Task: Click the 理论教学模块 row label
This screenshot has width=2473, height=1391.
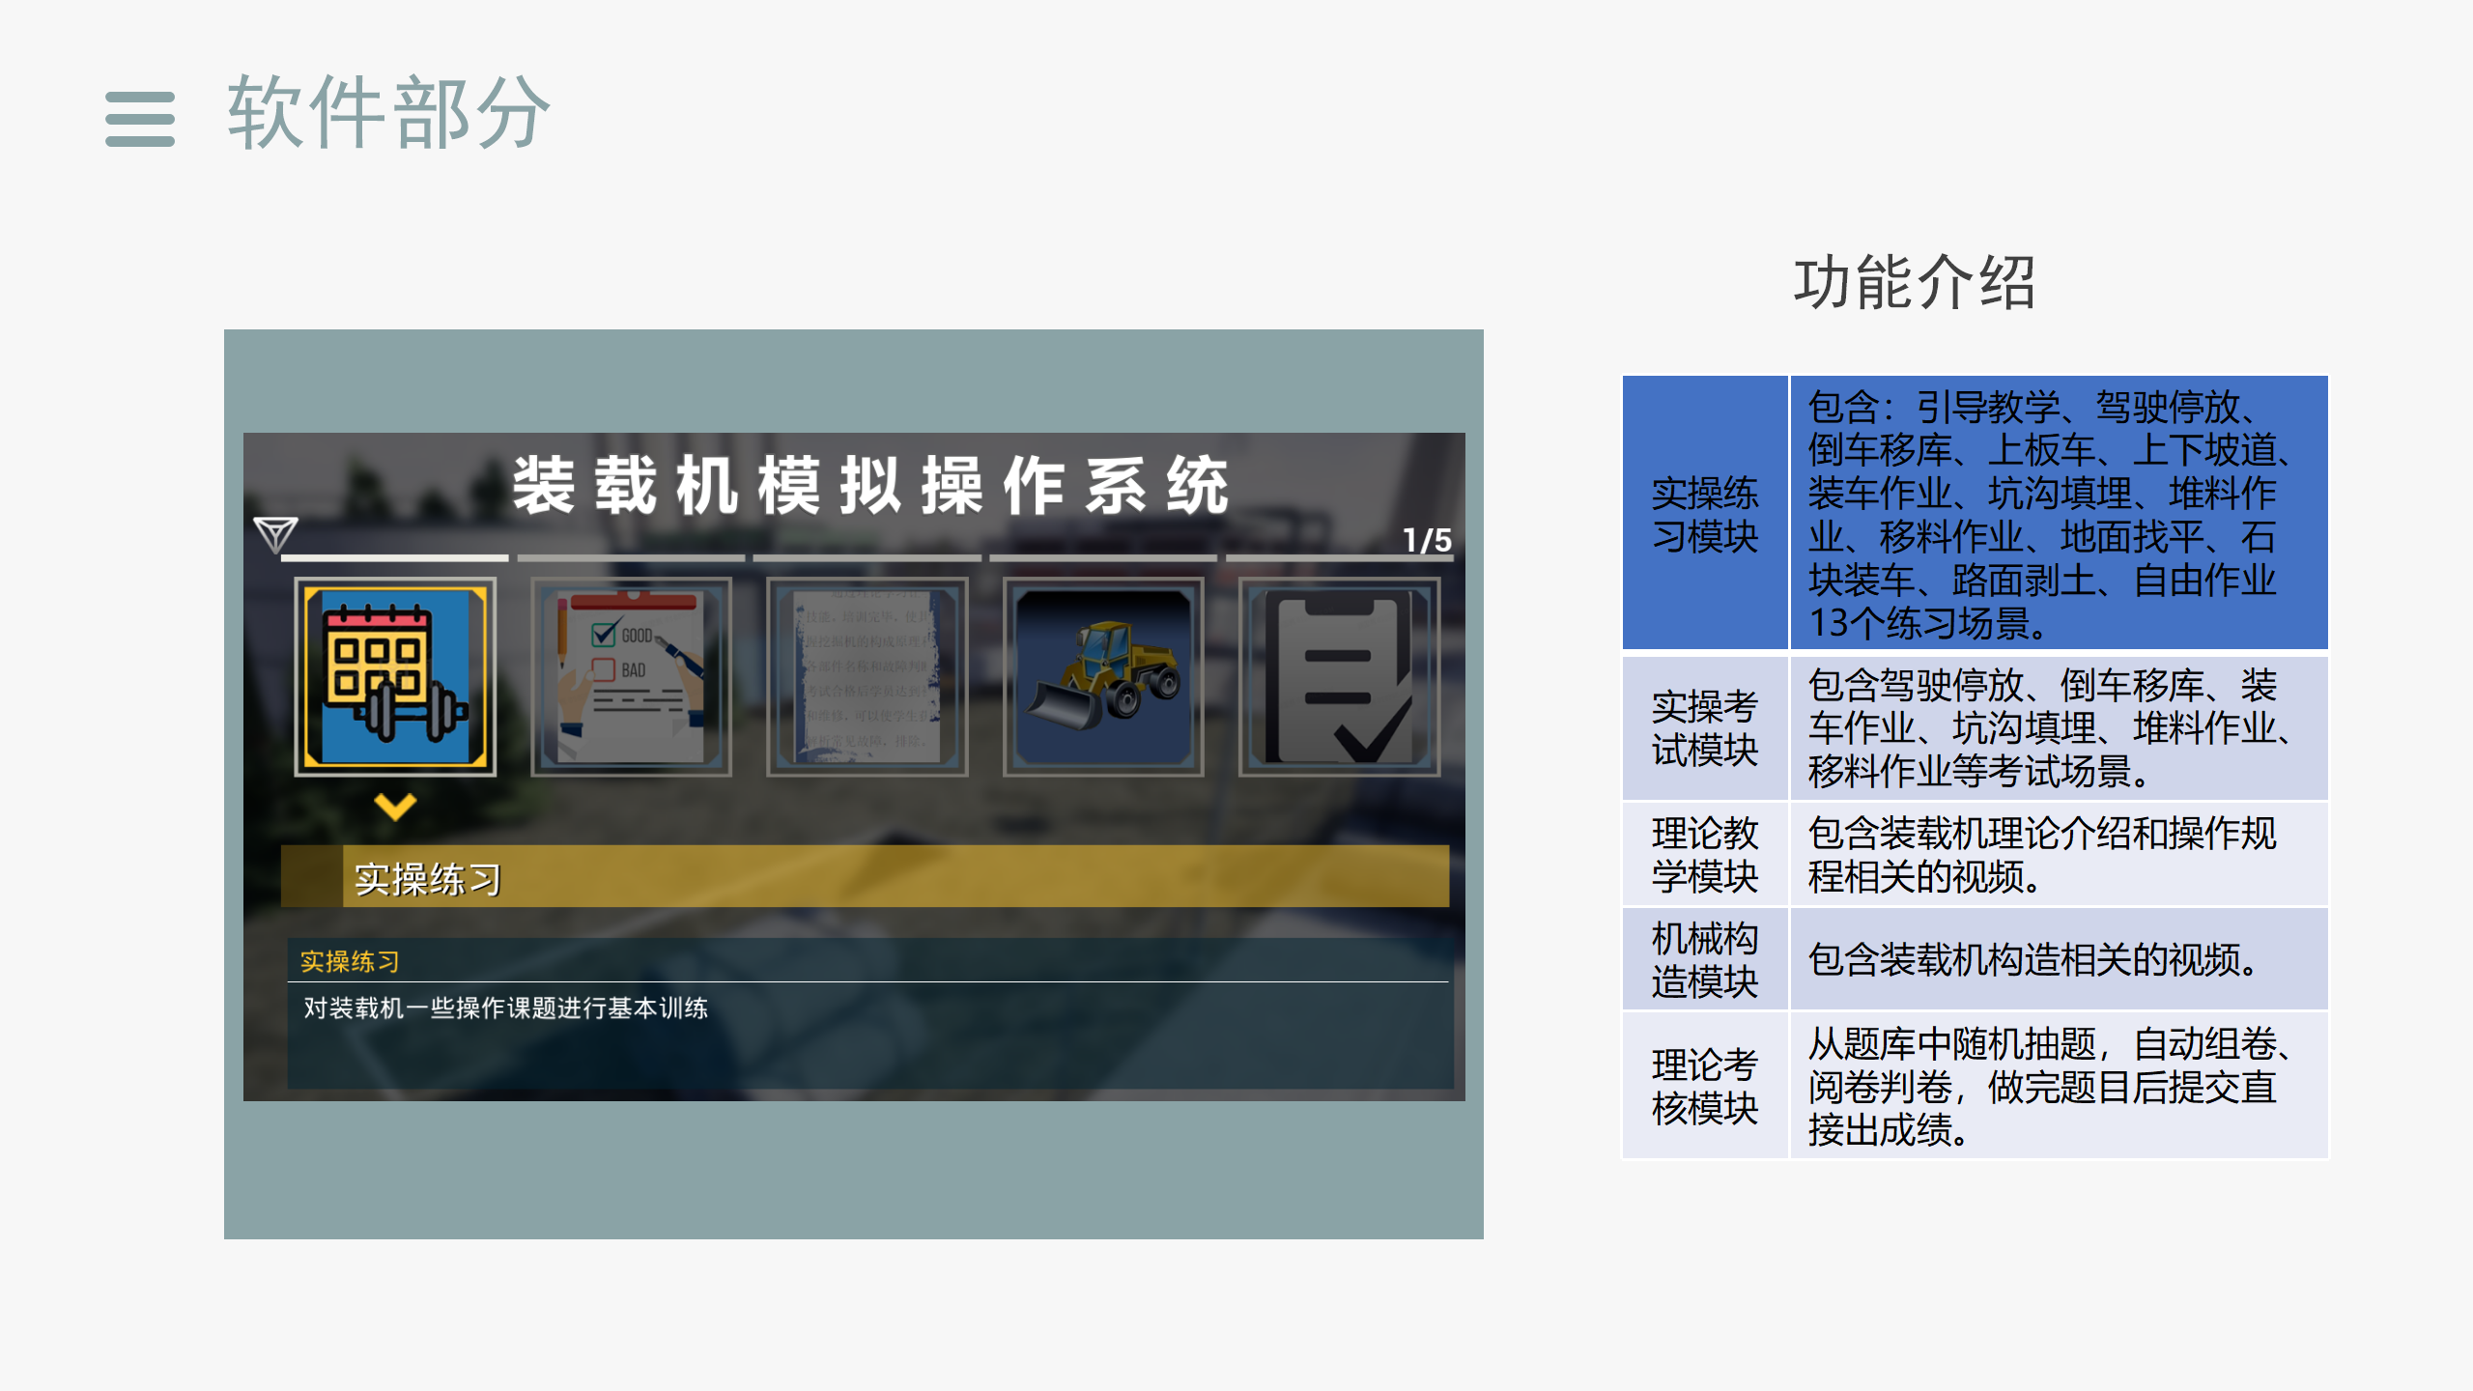Action: click(1704, 854)
